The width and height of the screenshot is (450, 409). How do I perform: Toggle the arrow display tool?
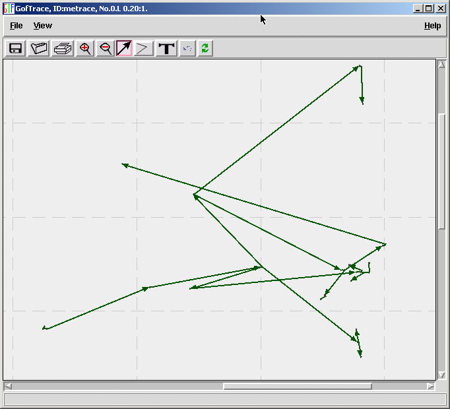point(124,48)
